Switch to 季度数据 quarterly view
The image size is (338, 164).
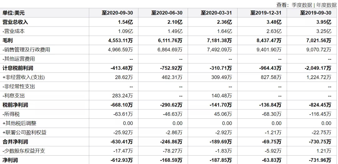[302, 5]
